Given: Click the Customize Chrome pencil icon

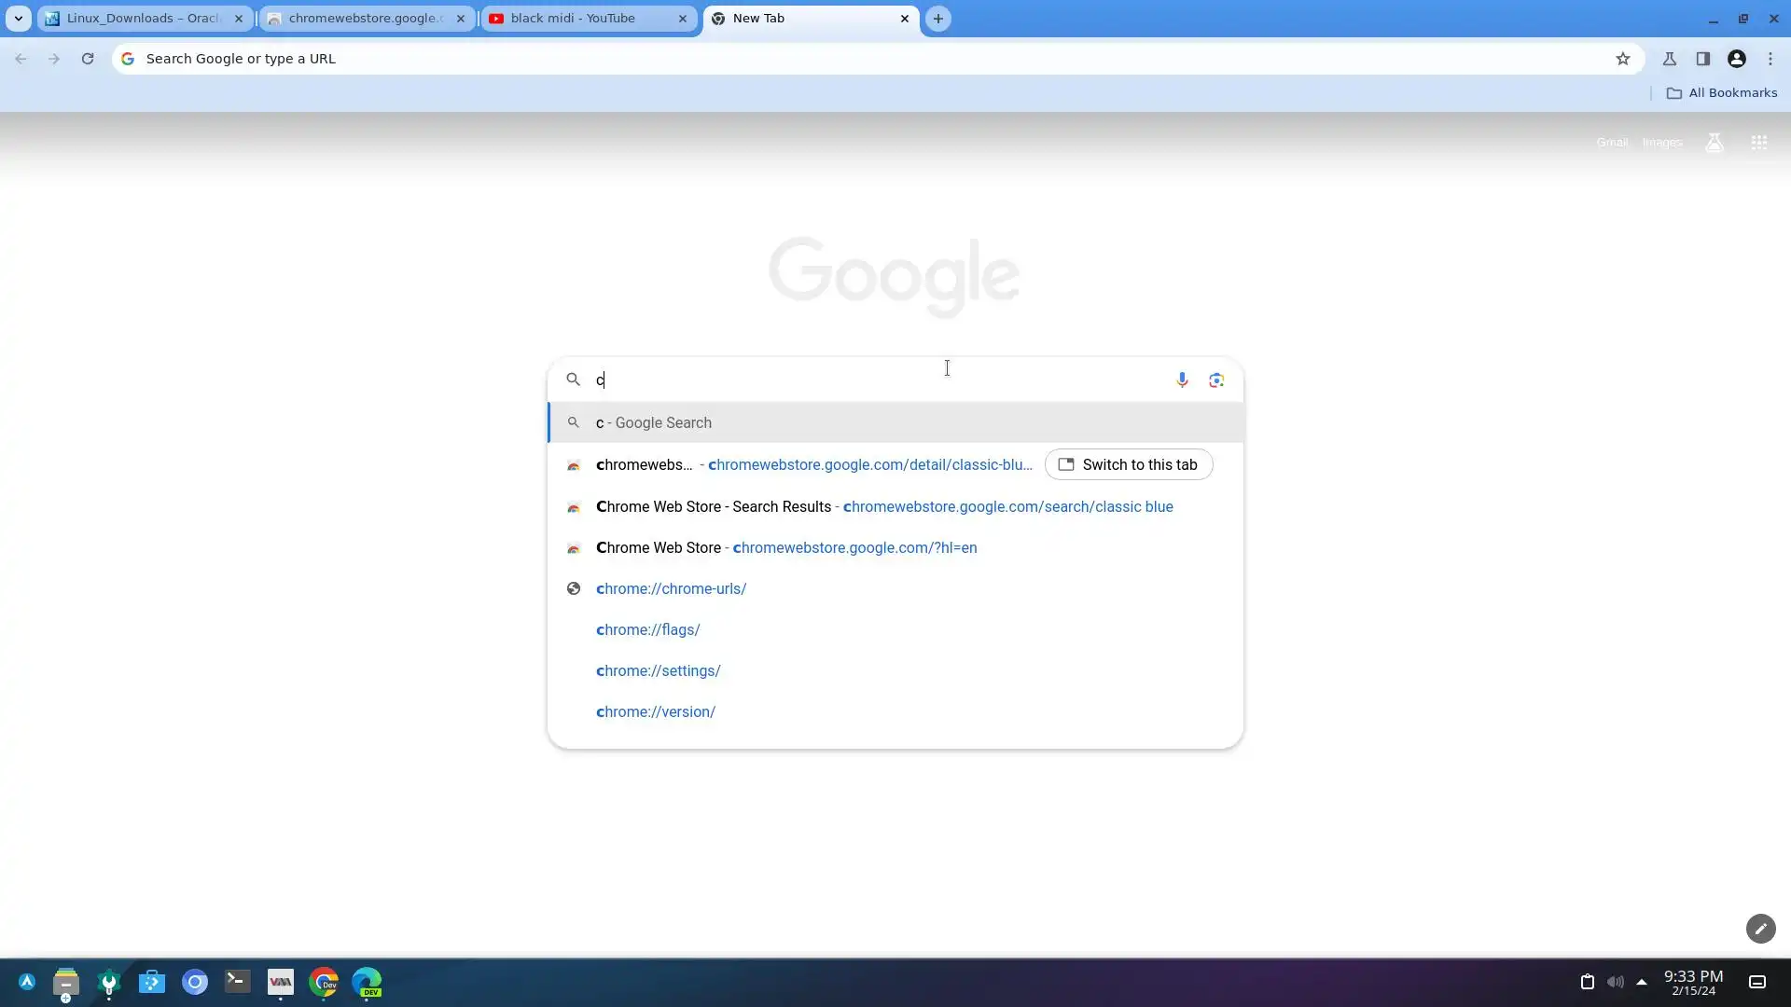Looking at the screenshot, I should pos(1760,929).
